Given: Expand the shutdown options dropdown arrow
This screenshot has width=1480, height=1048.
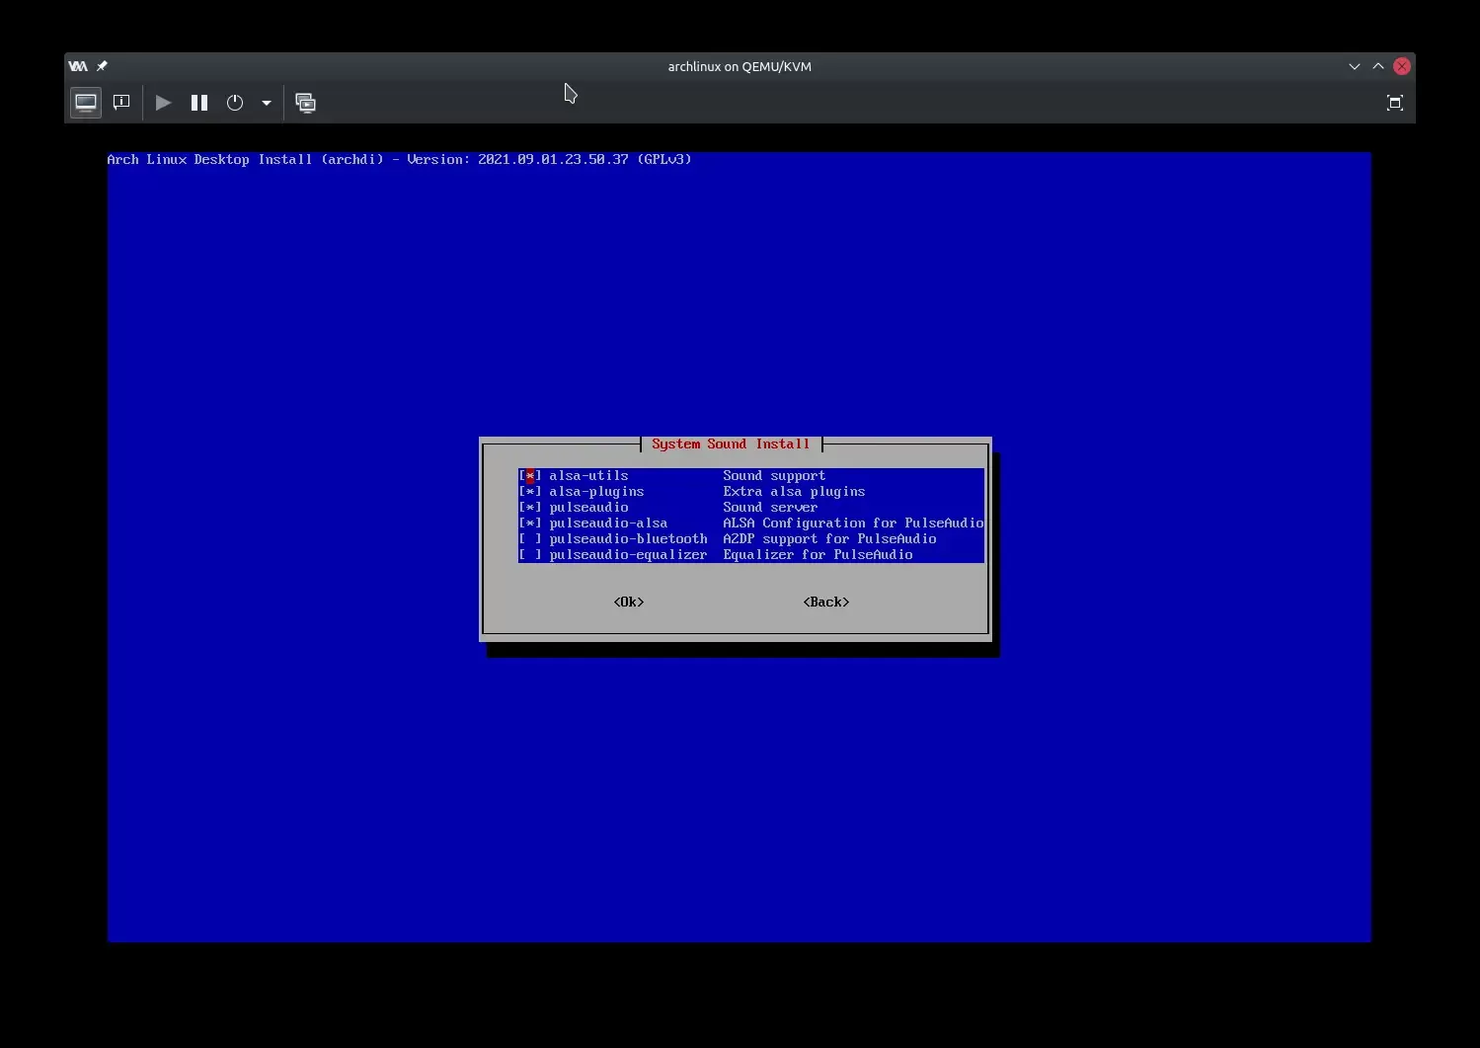Looking at the screenshot, I should 266,103.
